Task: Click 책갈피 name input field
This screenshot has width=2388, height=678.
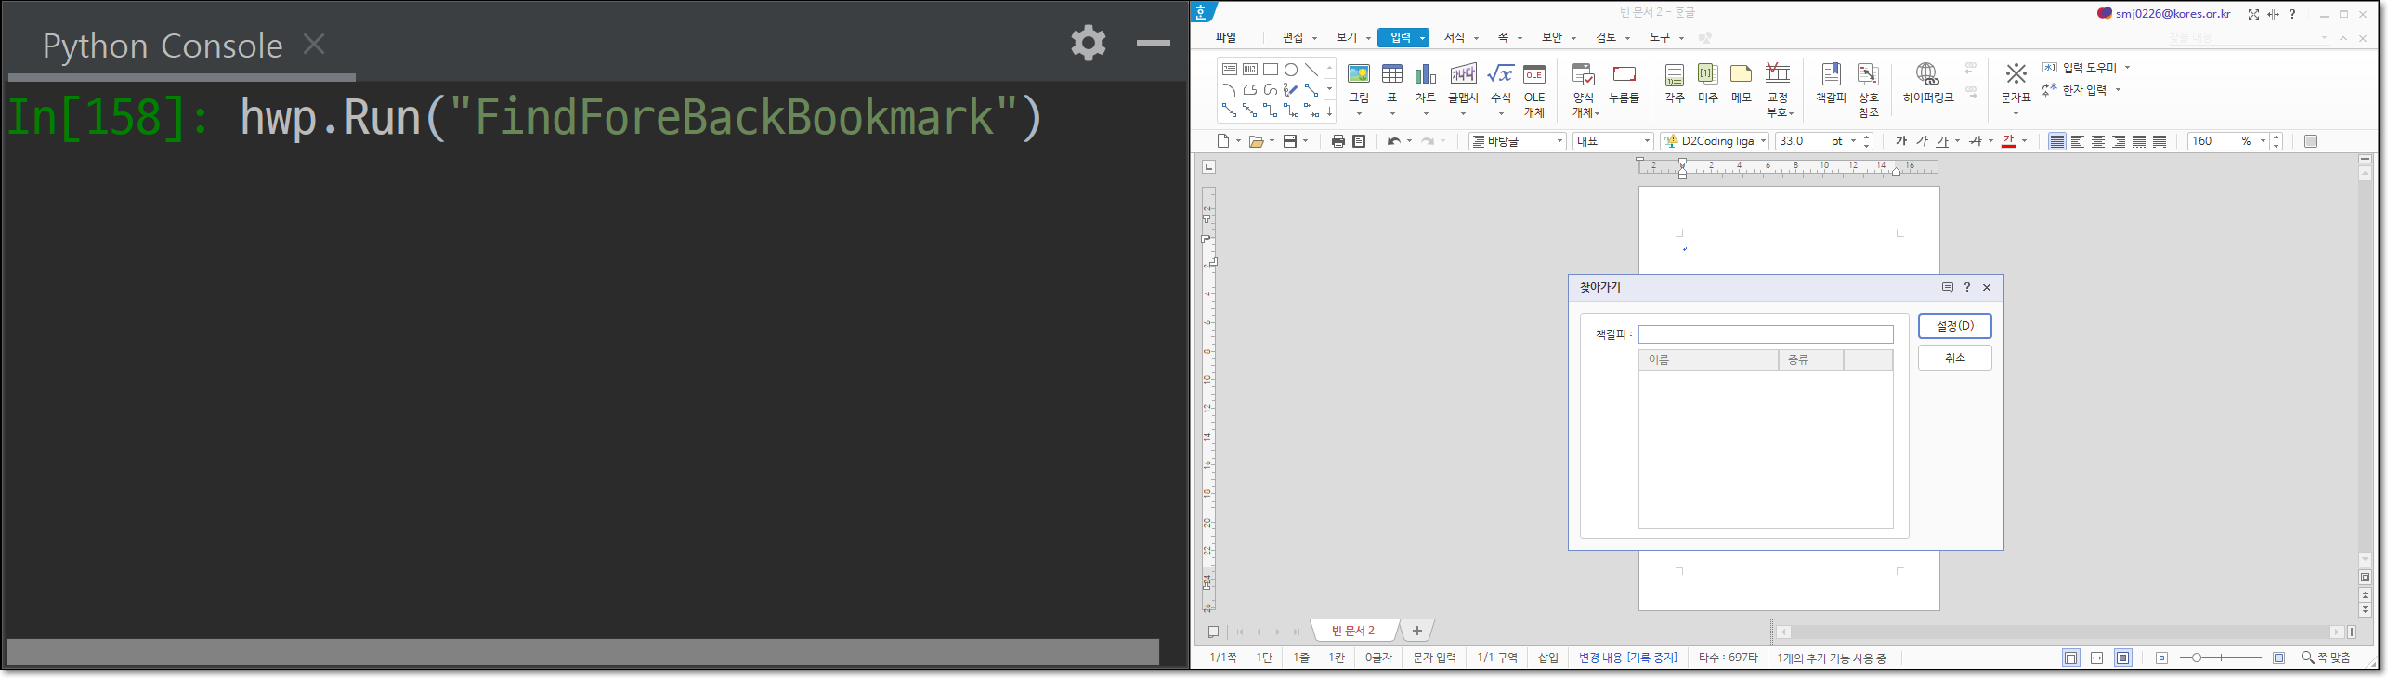Action: (x=1765, y=334)
